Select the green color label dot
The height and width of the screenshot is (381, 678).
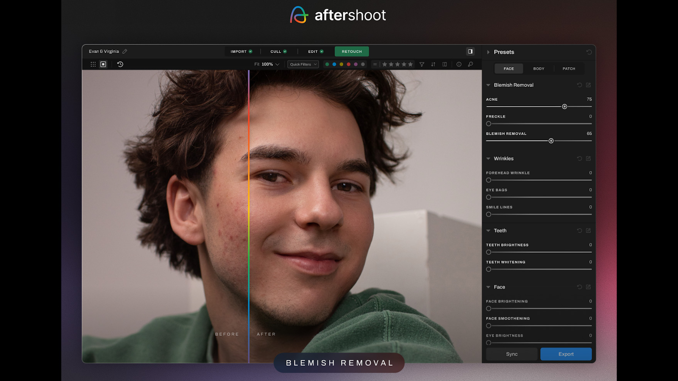pyautogui.click(x=327, y=64)
